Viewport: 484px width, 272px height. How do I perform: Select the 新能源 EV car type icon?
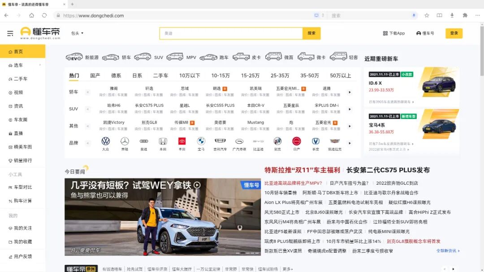tap(74, 57)
